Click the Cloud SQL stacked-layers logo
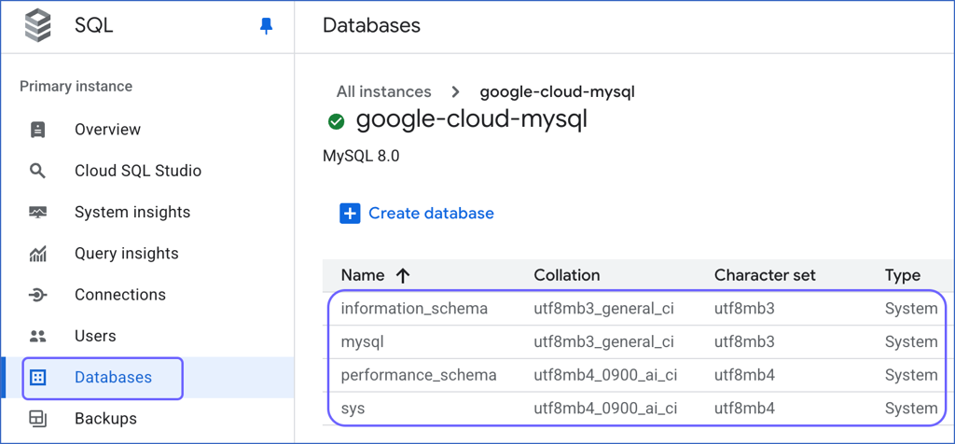The image size is (955, 444). [x=37, y=25]
